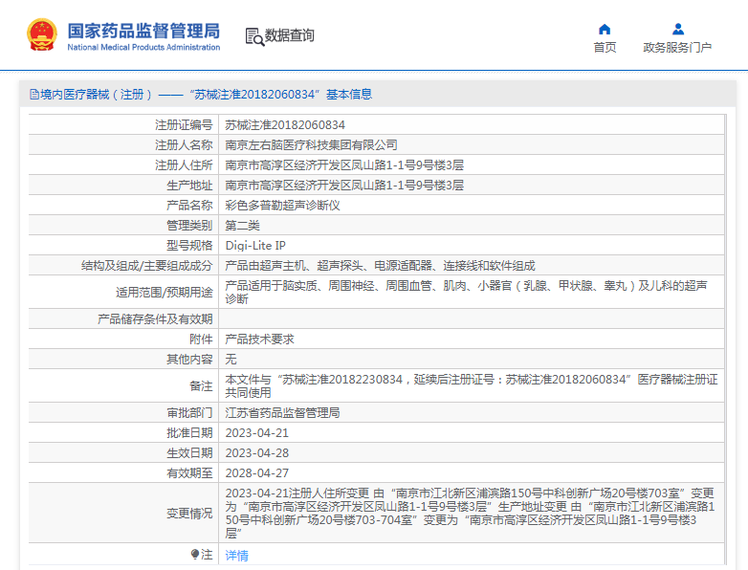Click 注册证编号 row label
Viewport: 748px width, 570px height.
[184, 125]
